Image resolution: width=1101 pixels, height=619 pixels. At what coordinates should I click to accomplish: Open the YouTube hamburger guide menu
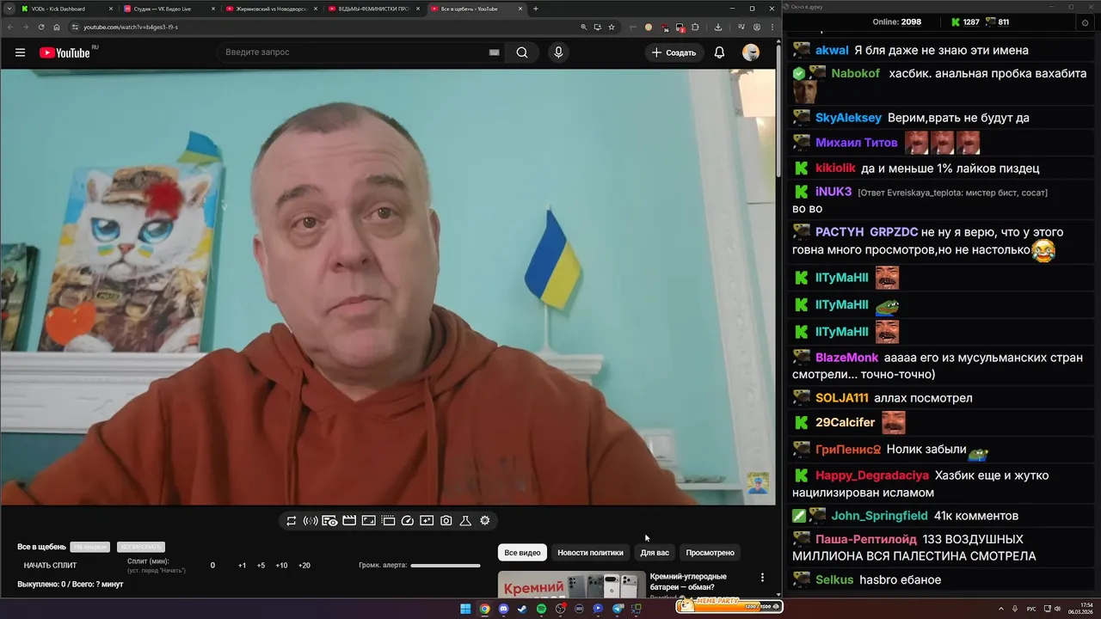coord(20,52)
